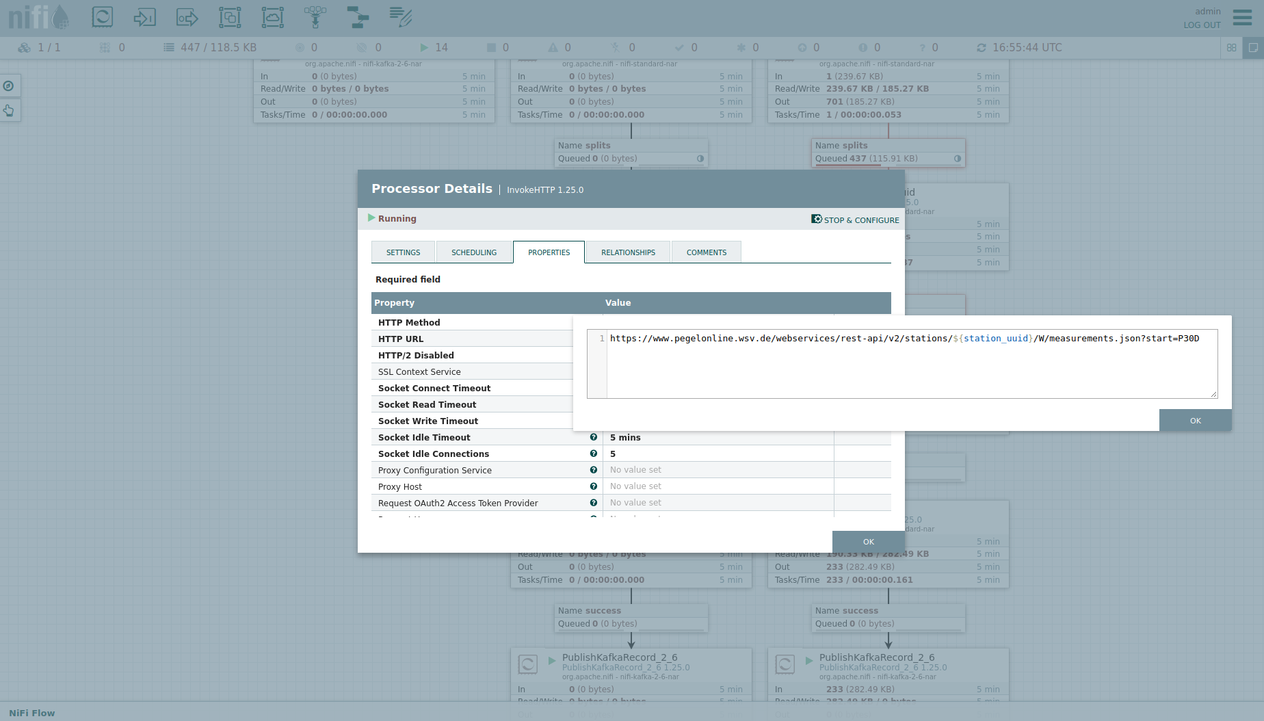Show help for Socket Idle Timeout
The width and height of the screenshot is (1264, 721).
click(594, 437)
